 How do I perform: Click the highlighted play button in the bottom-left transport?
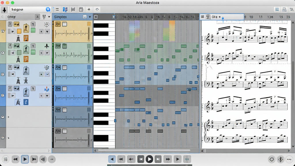click(x=25, y=159)
